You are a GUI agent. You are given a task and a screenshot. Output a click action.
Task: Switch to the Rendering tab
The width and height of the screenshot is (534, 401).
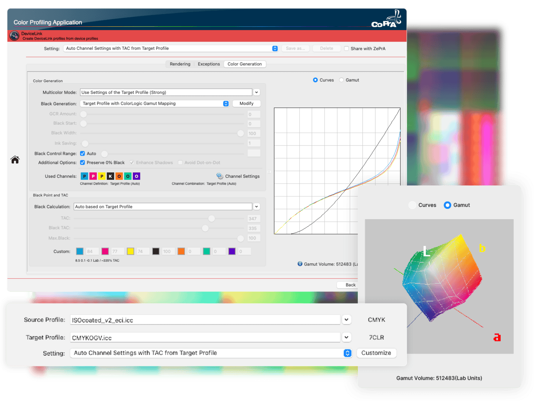180,64
